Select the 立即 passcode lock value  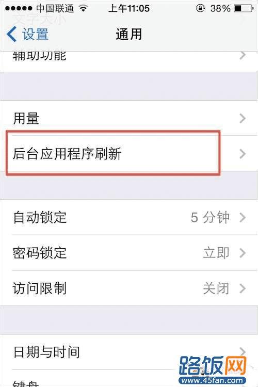(x=216, y=253)
